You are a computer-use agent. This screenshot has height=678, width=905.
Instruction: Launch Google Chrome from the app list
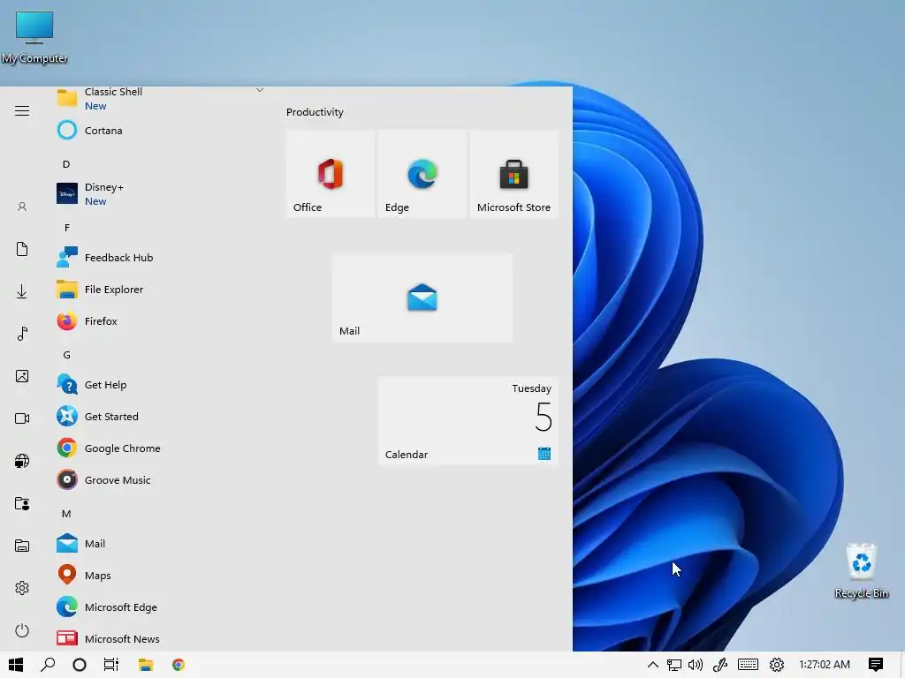(x=161, y=448)
